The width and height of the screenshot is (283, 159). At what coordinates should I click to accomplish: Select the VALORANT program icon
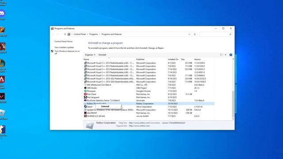tap(85, 113)
